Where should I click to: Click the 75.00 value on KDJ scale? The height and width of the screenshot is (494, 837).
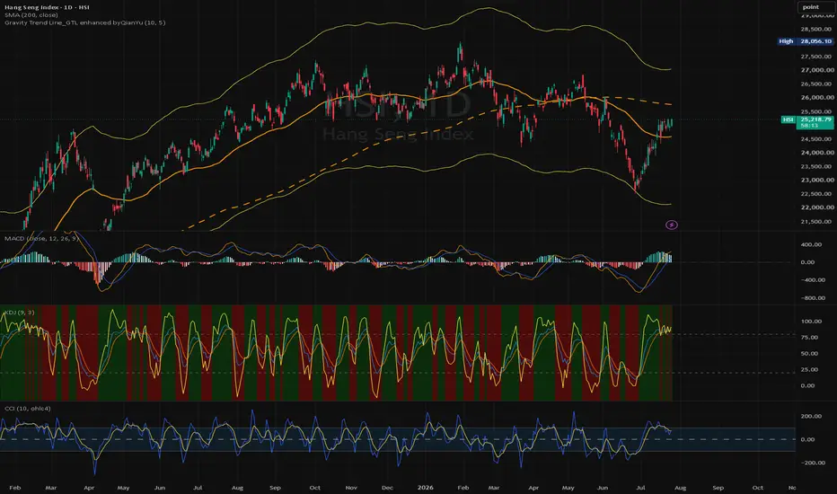point(807,338)
